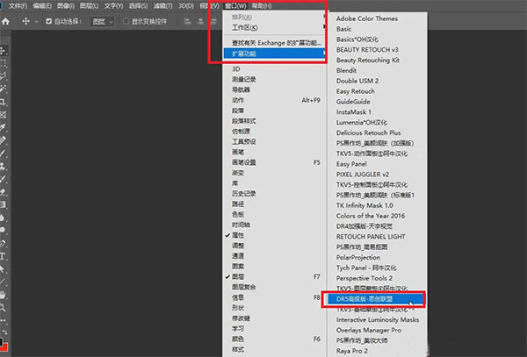Open the 文件(F) menu
This screenshot has width=527, height=357.
click(18, 5)
